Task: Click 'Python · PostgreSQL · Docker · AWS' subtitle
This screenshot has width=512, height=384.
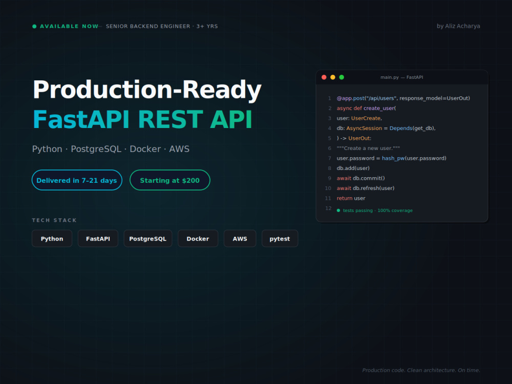Action: tap(111, 149)
